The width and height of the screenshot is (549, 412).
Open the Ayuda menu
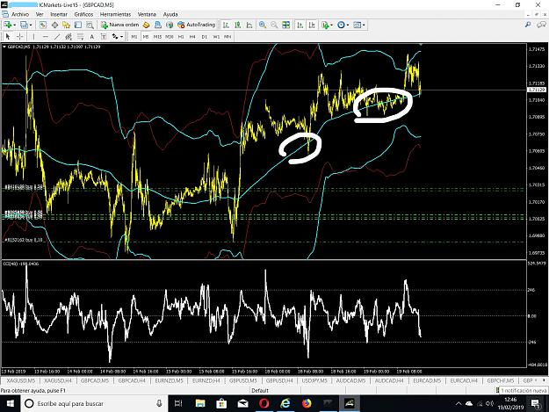pos(170,14)
